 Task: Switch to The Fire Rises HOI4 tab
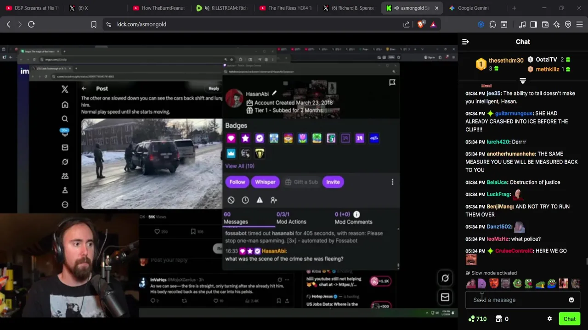[x=286, y=8]
